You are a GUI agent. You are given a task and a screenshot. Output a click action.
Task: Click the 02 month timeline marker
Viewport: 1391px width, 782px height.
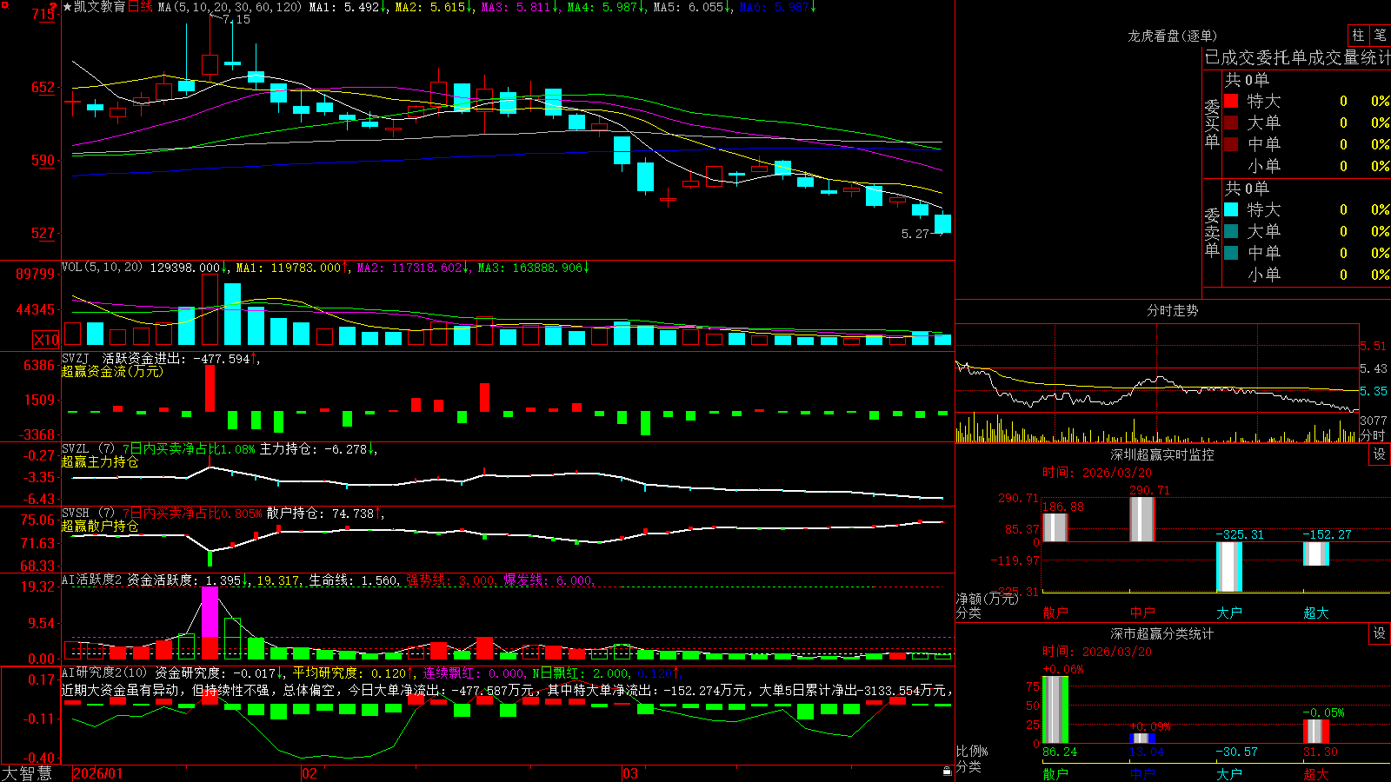coord(309,773)
